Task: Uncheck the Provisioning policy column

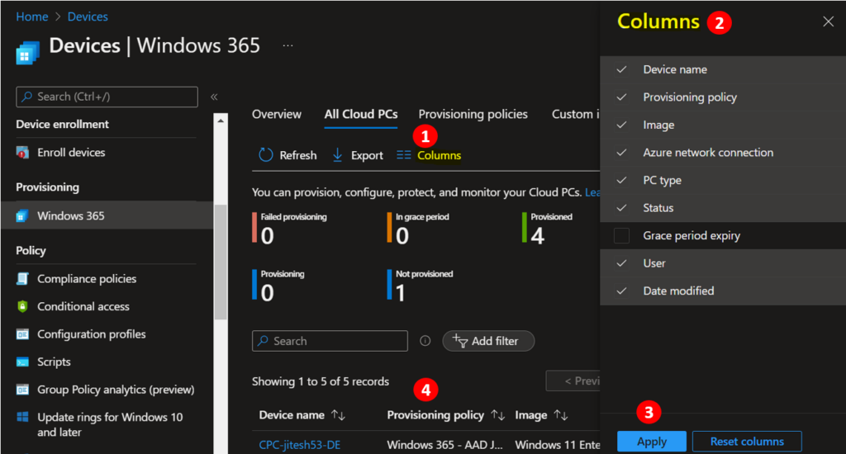Action: 621,97
